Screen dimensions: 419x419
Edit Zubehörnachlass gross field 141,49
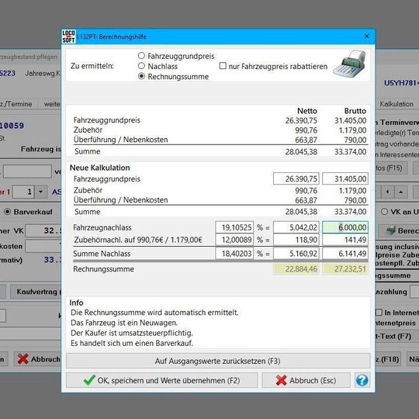coord(345,240)
